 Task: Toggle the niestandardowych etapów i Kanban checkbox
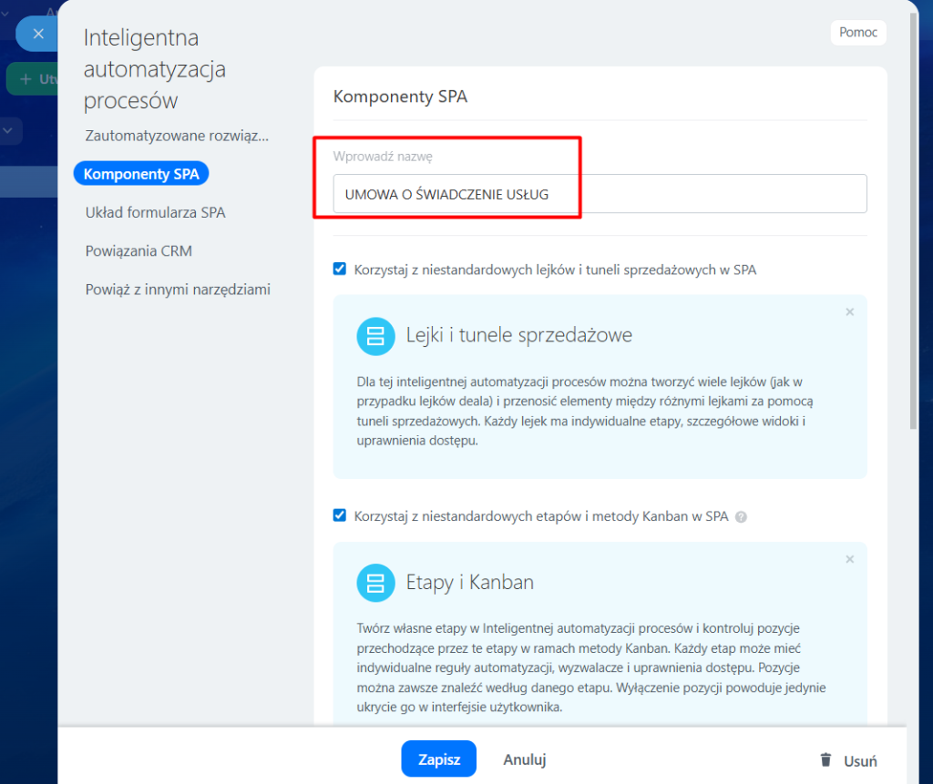(340, 515)
